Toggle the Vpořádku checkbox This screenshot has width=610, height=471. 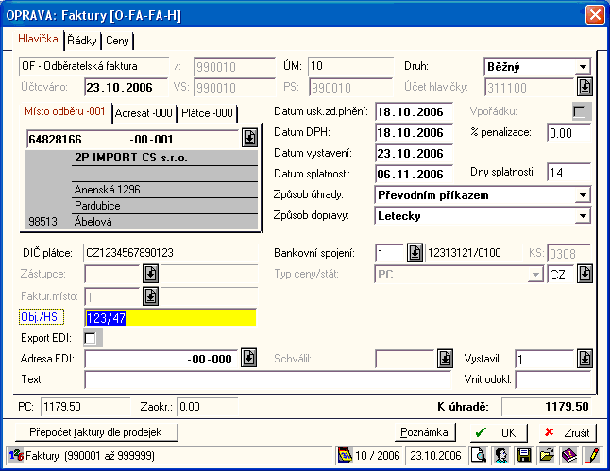[581, 112]
